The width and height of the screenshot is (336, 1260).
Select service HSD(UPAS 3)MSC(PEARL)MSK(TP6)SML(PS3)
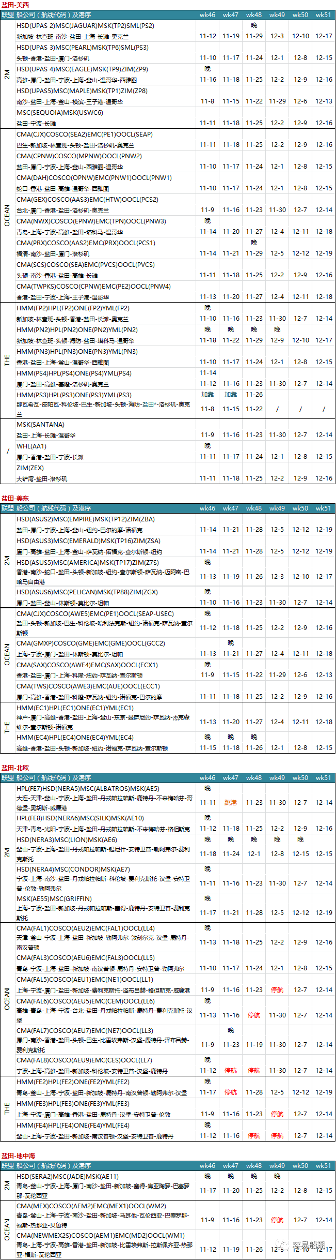pyautogui.click(x=83, y=47)
